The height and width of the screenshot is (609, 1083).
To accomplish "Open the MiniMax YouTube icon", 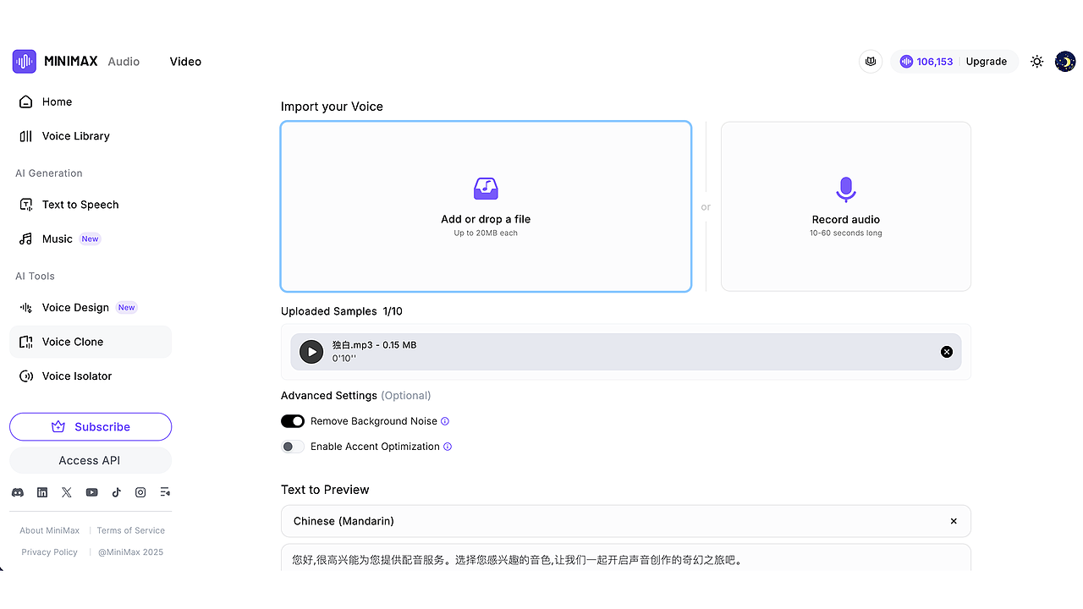I will tap(91, 491).
